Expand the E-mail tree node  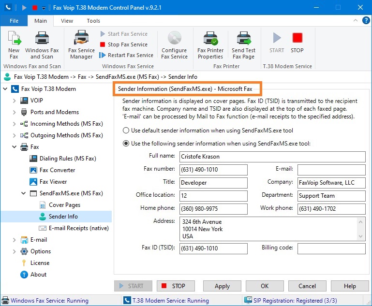(14, 240)
